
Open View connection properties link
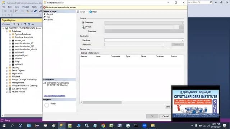[x=54, y=96]
